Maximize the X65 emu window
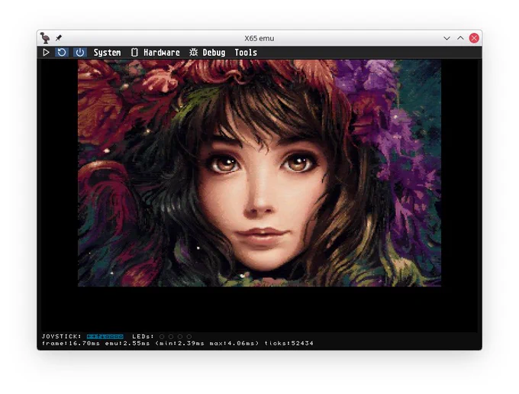The width and height of the screenshot is (519, 394). tap(460, 38)
